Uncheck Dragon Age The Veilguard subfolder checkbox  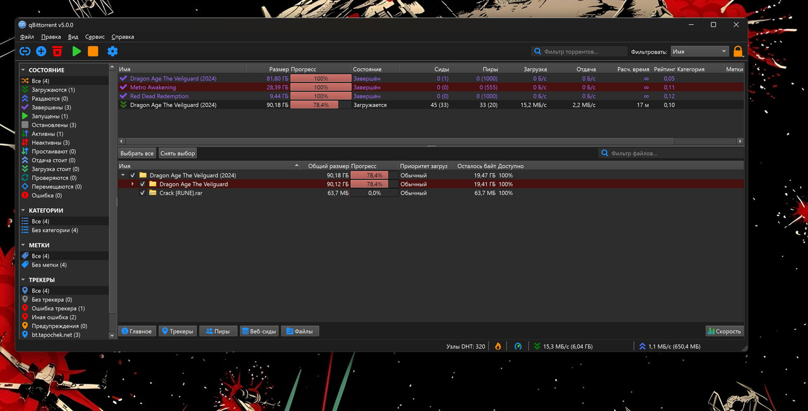point(142,184)
